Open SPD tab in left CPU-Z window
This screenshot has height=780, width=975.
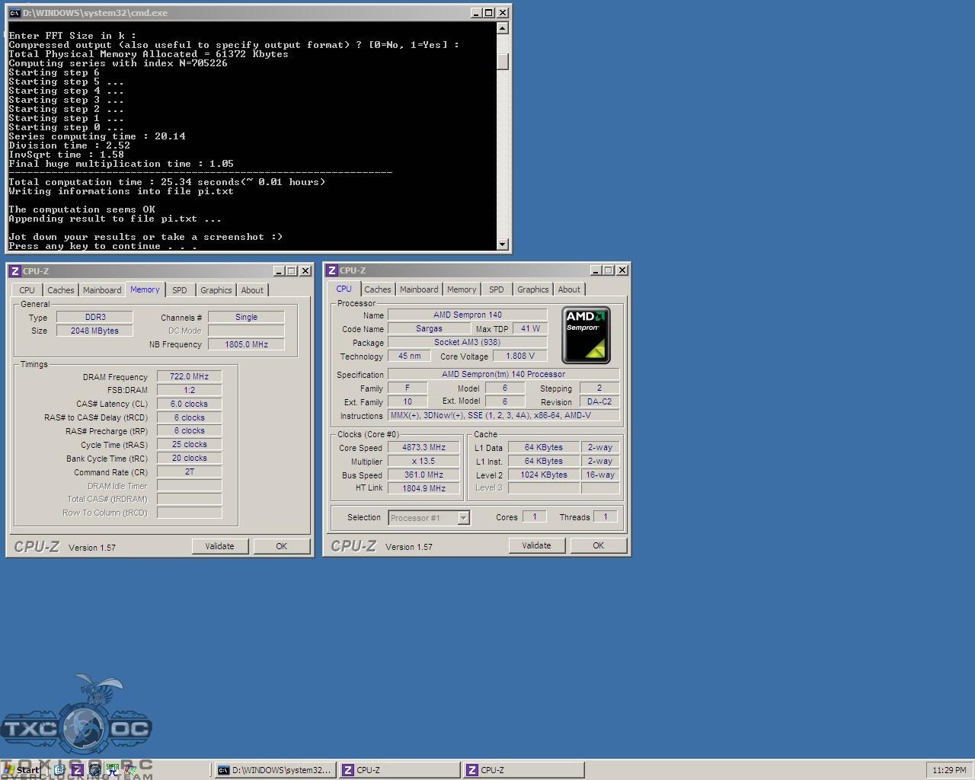point(180,290)
